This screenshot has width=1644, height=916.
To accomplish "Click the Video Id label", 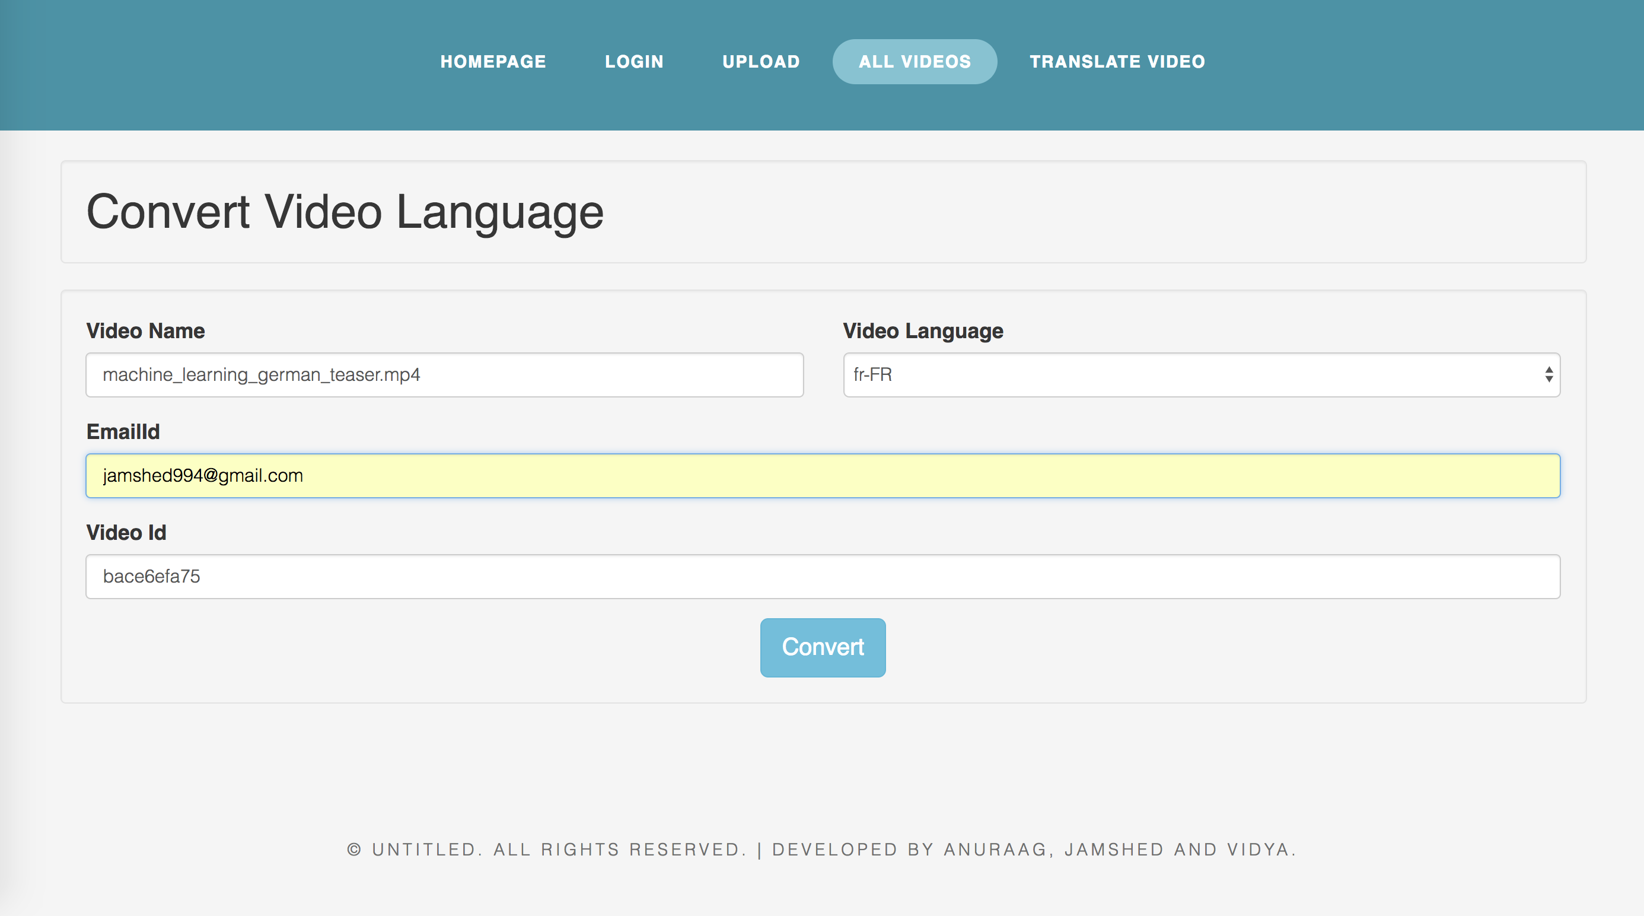I will coord(126,532).
